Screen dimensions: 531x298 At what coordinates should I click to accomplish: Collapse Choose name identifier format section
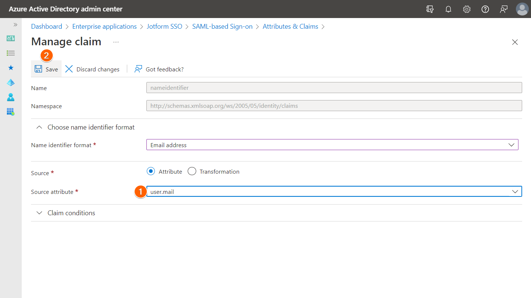86,127
